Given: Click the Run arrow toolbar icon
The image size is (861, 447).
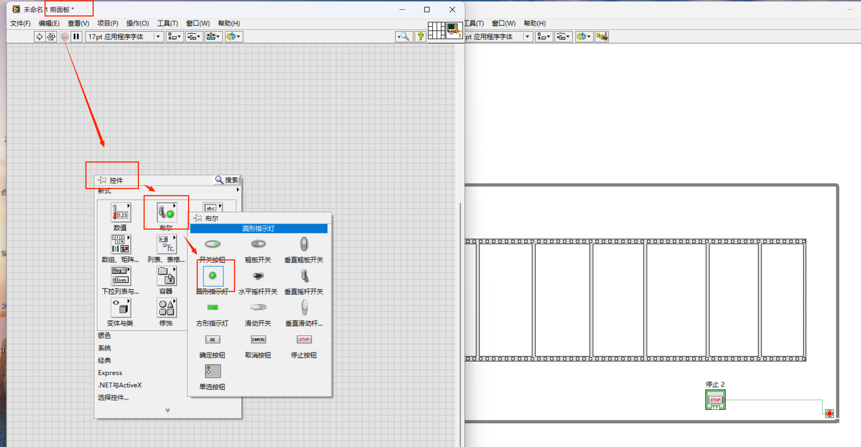Looking at the screenshot, I should coord(39,37).
